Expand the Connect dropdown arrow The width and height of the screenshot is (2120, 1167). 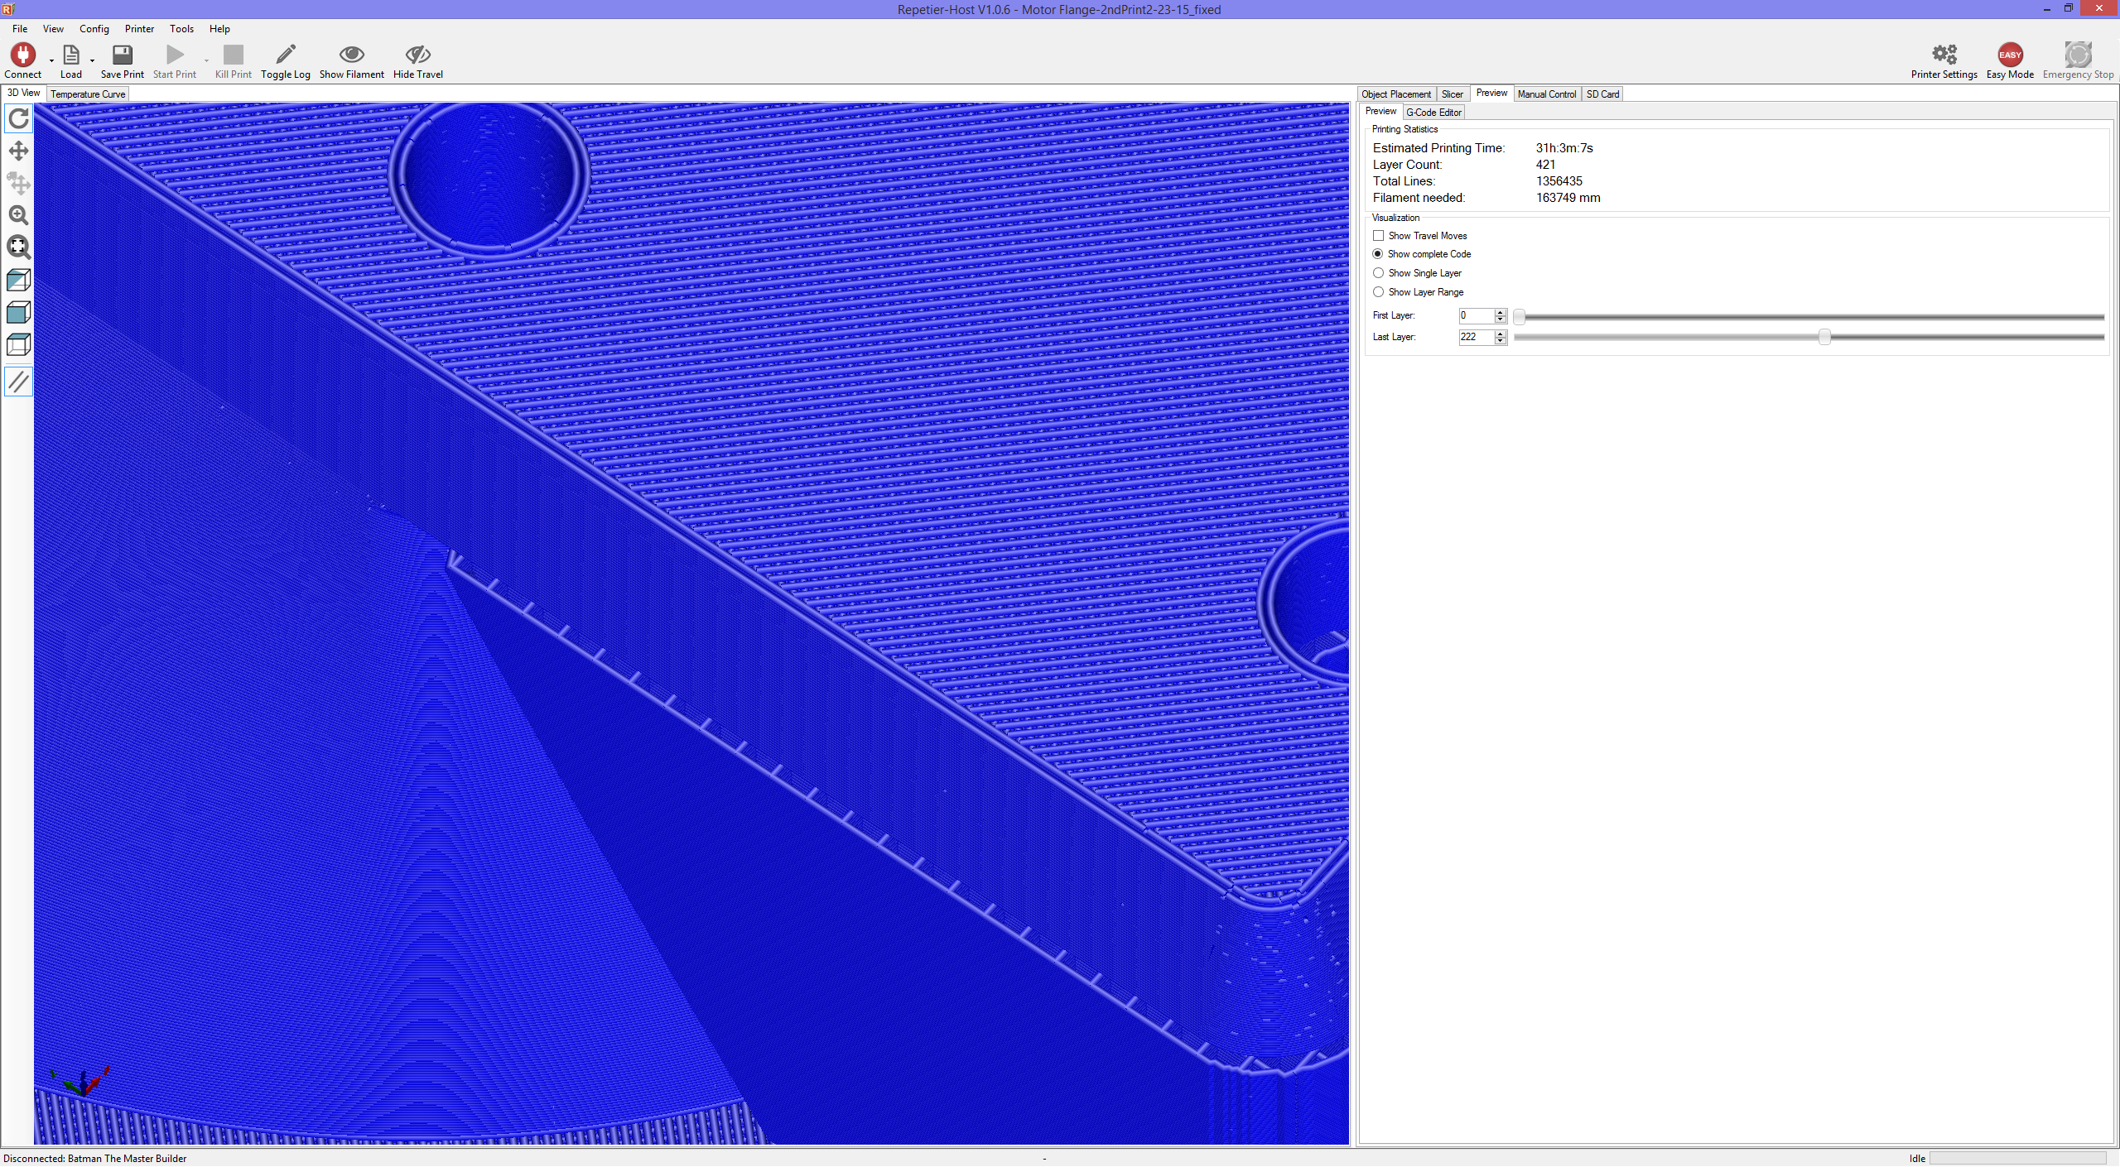51,60
